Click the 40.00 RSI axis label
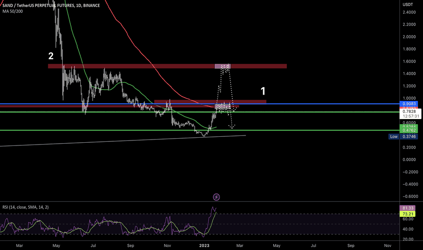Image resolution: width=423 pixels, height=250 pixels. [408, 229]
